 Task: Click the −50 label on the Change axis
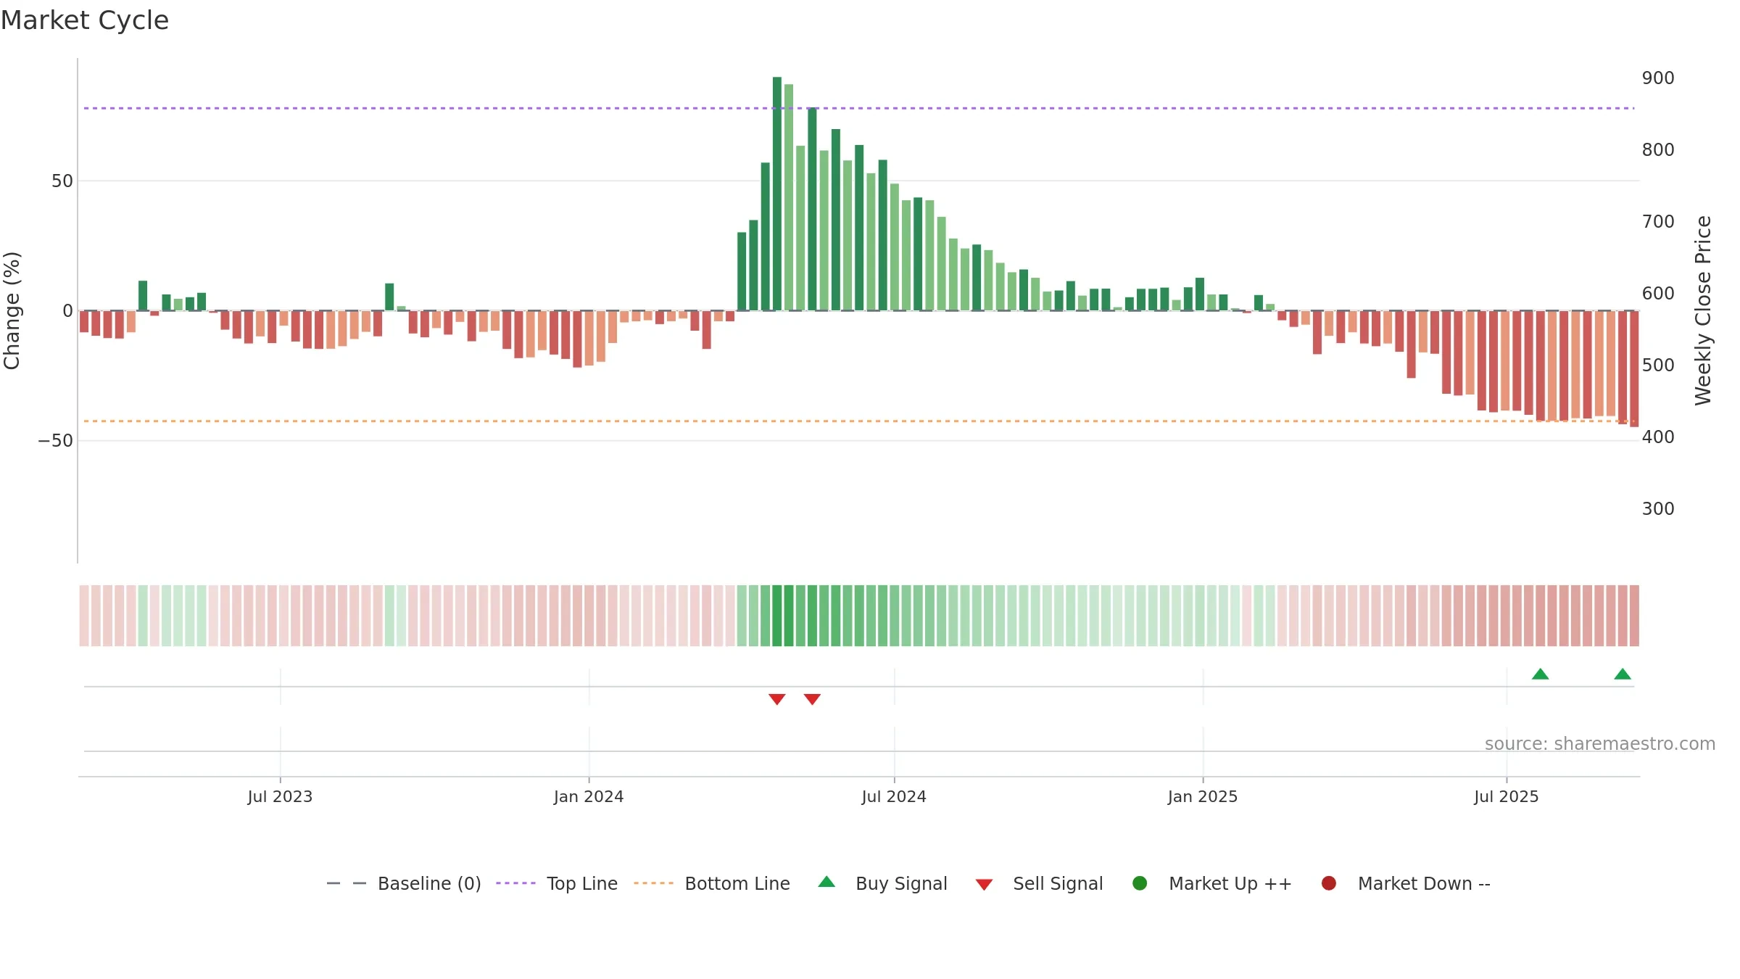click(x=56, y=440)
